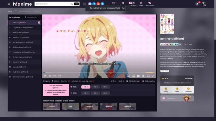Open the Season 2 thumbnail

(x=90, y=106)
